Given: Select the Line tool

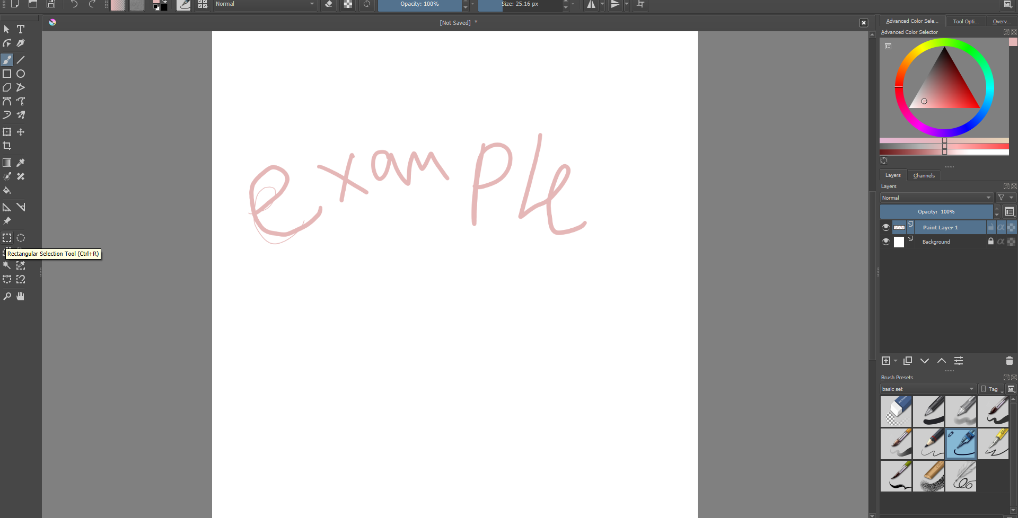Looking at the screenshot, I should point(21,60).
